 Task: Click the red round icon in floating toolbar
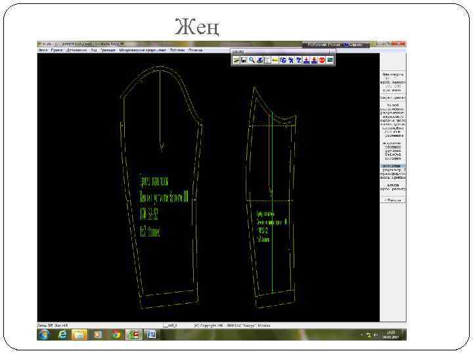(x=322, y=60)
